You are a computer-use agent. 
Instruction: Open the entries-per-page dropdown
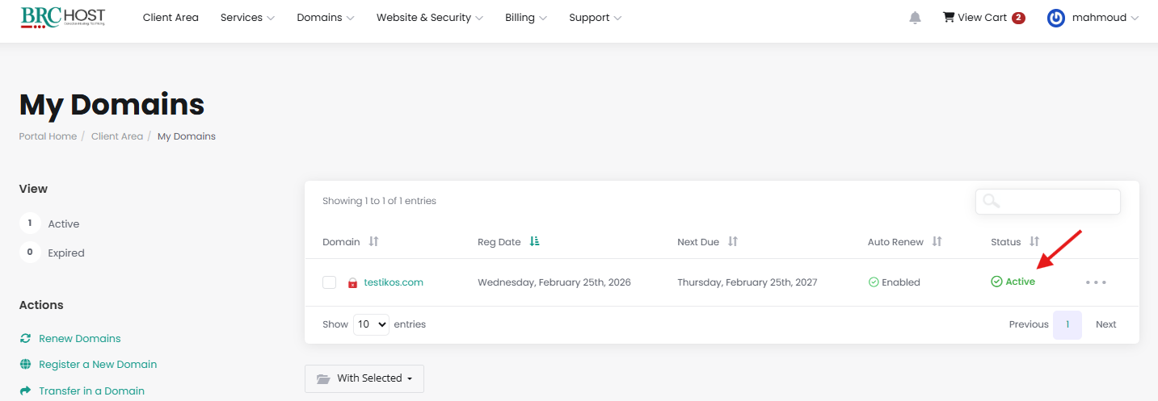click(372, 324)
